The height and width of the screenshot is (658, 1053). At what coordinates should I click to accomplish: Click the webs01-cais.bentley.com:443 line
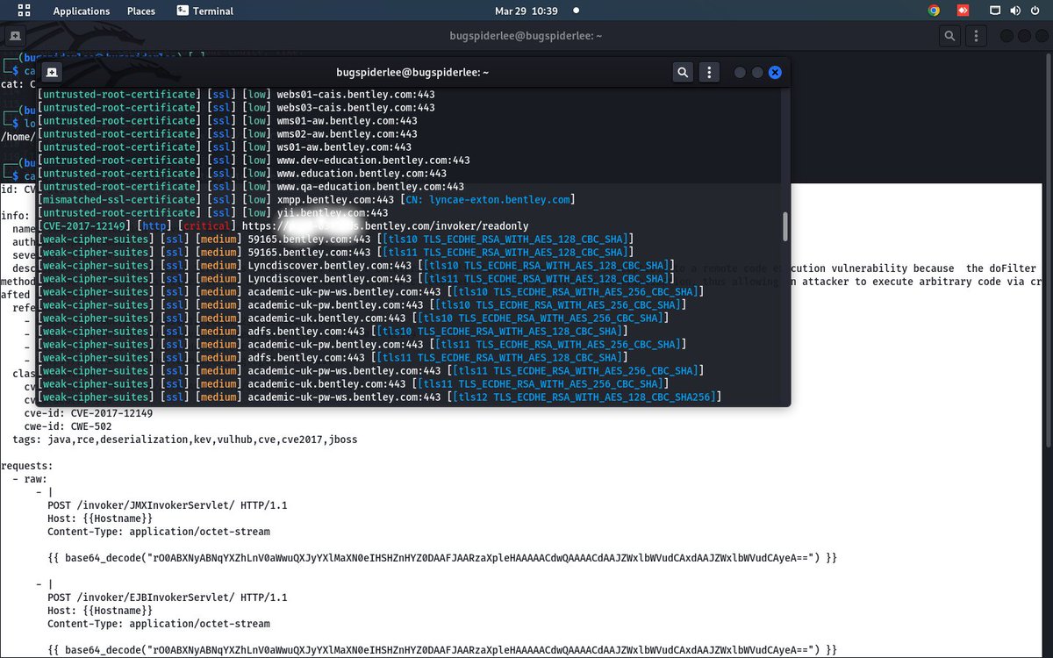pyautogui.click(x=237, y=94)
